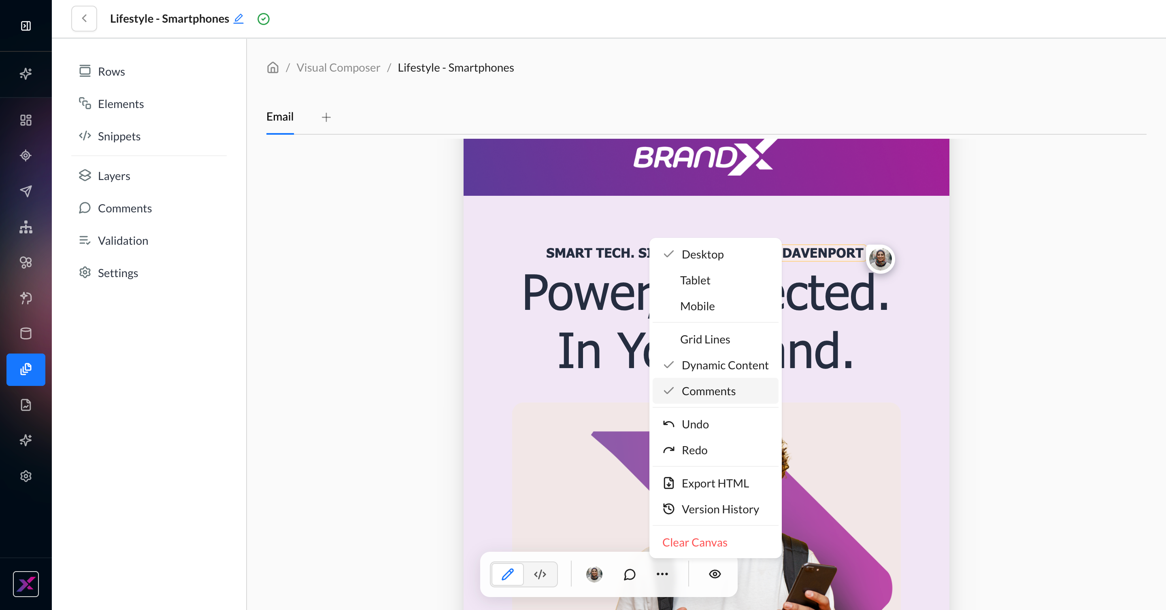Click Clear Canvas in the menu
The image size is (1166, 610).
click(x=715, y=542)
